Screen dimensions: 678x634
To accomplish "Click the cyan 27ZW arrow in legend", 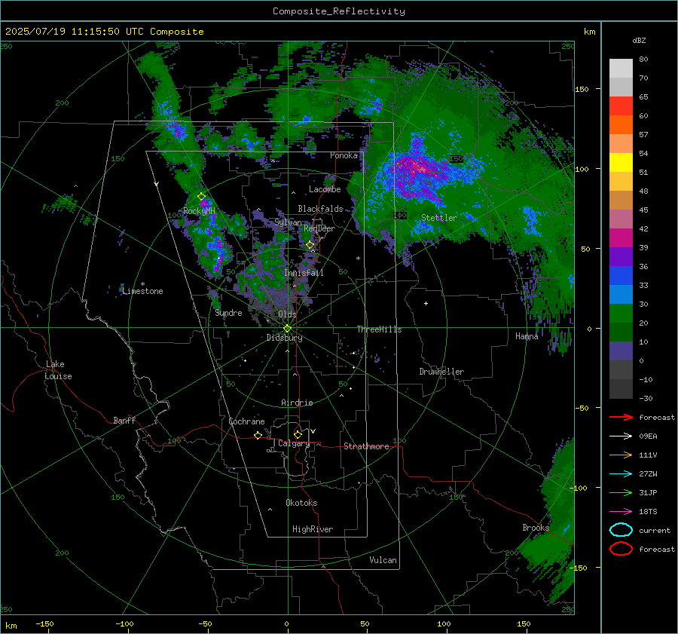I will (621, 474).
